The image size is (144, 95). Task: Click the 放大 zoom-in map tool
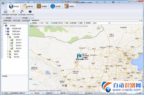[x=41, y=23]
